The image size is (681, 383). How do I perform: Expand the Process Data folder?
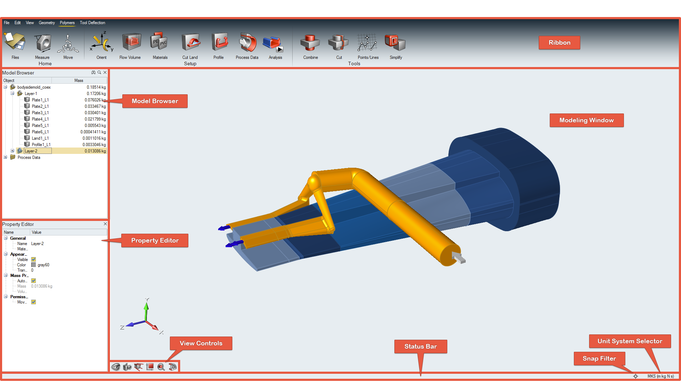click(5, 157)
